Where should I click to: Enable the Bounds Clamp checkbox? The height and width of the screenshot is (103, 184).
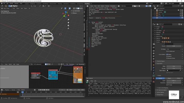point(167,58)
